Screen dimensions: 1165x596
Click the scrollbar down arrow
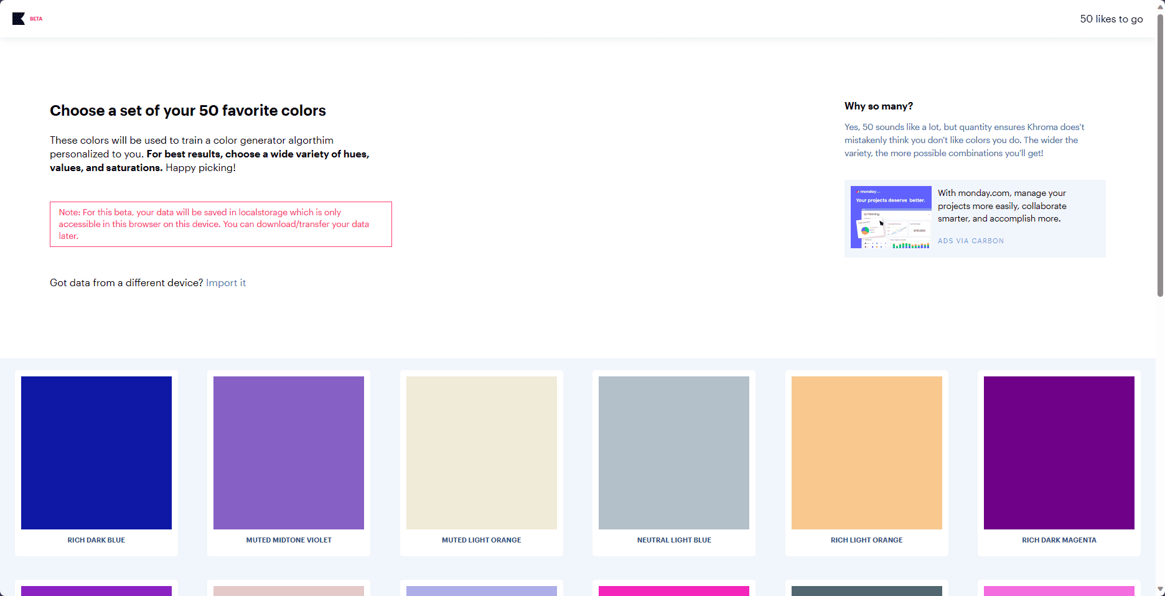point(1160,589)
